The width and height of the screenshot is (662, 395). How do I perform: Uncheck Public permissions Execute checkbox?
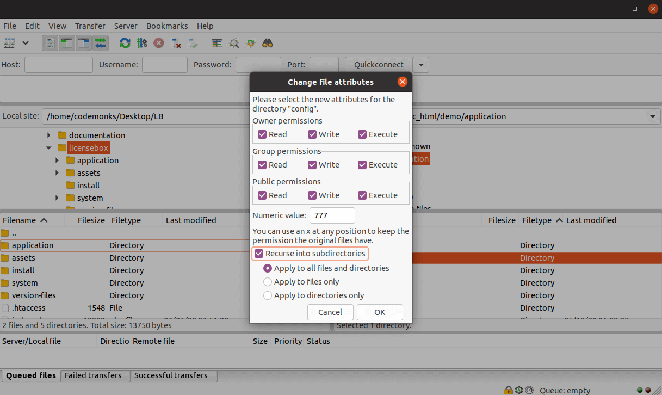pyautogui.click(x=362, y=195)
